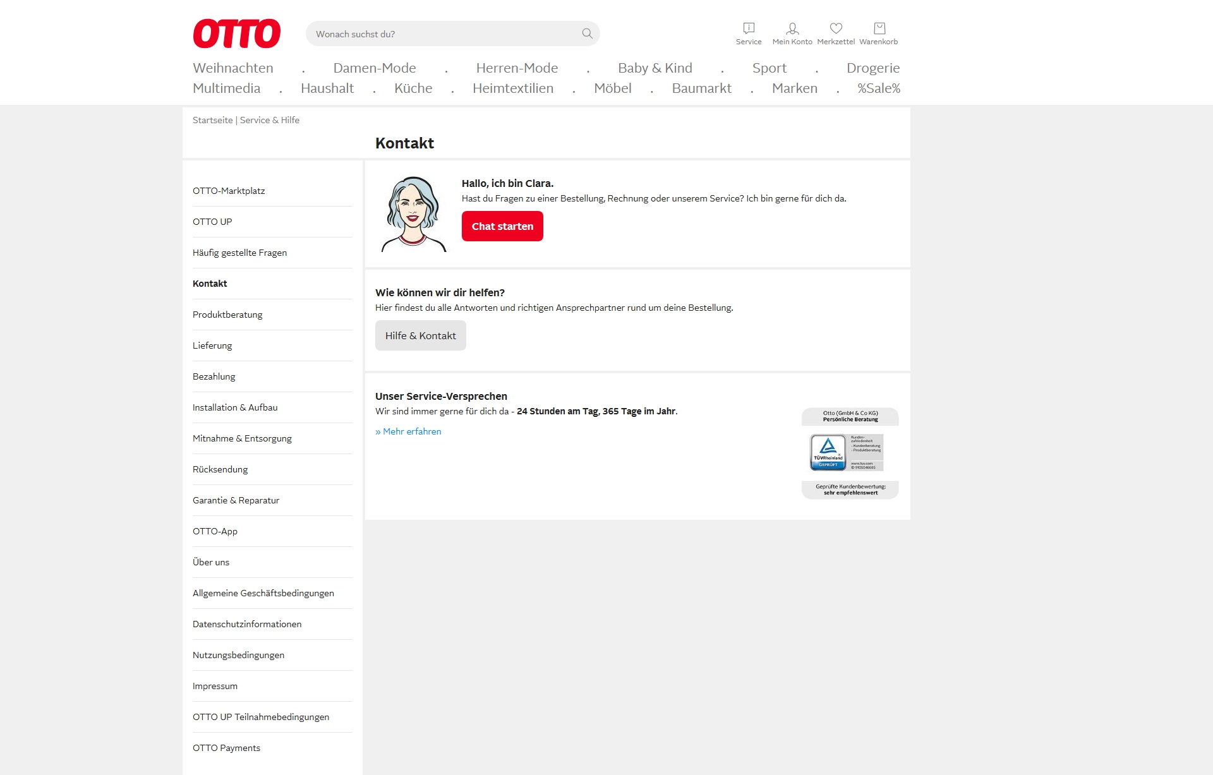The image size is (1213, 775).
Task: Open Mein Konto account icon
Action: point(792,33)
